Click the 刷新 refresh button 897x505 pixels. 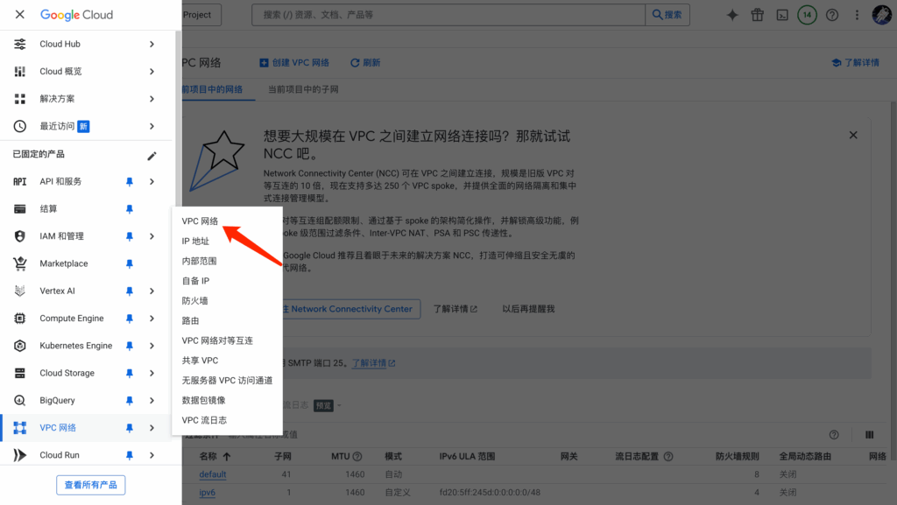click(x=365, y=63)
